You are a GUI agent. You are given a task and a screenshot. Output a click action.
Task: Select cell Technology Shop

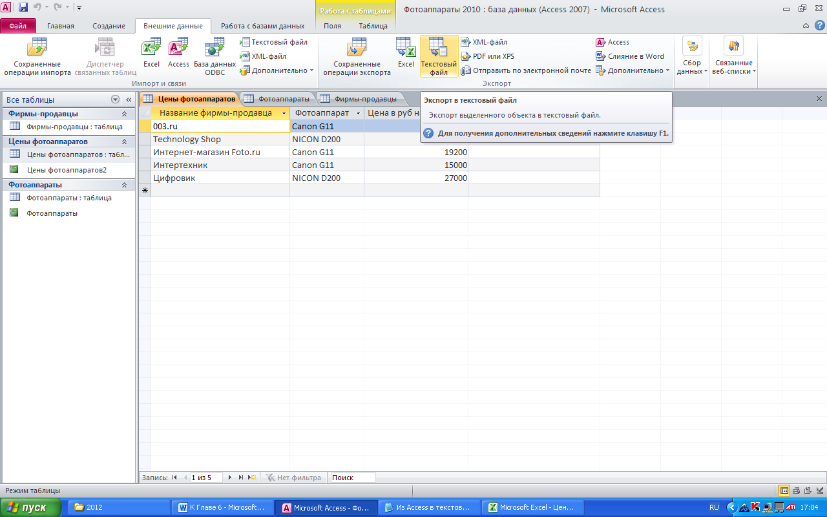(220, 139)
